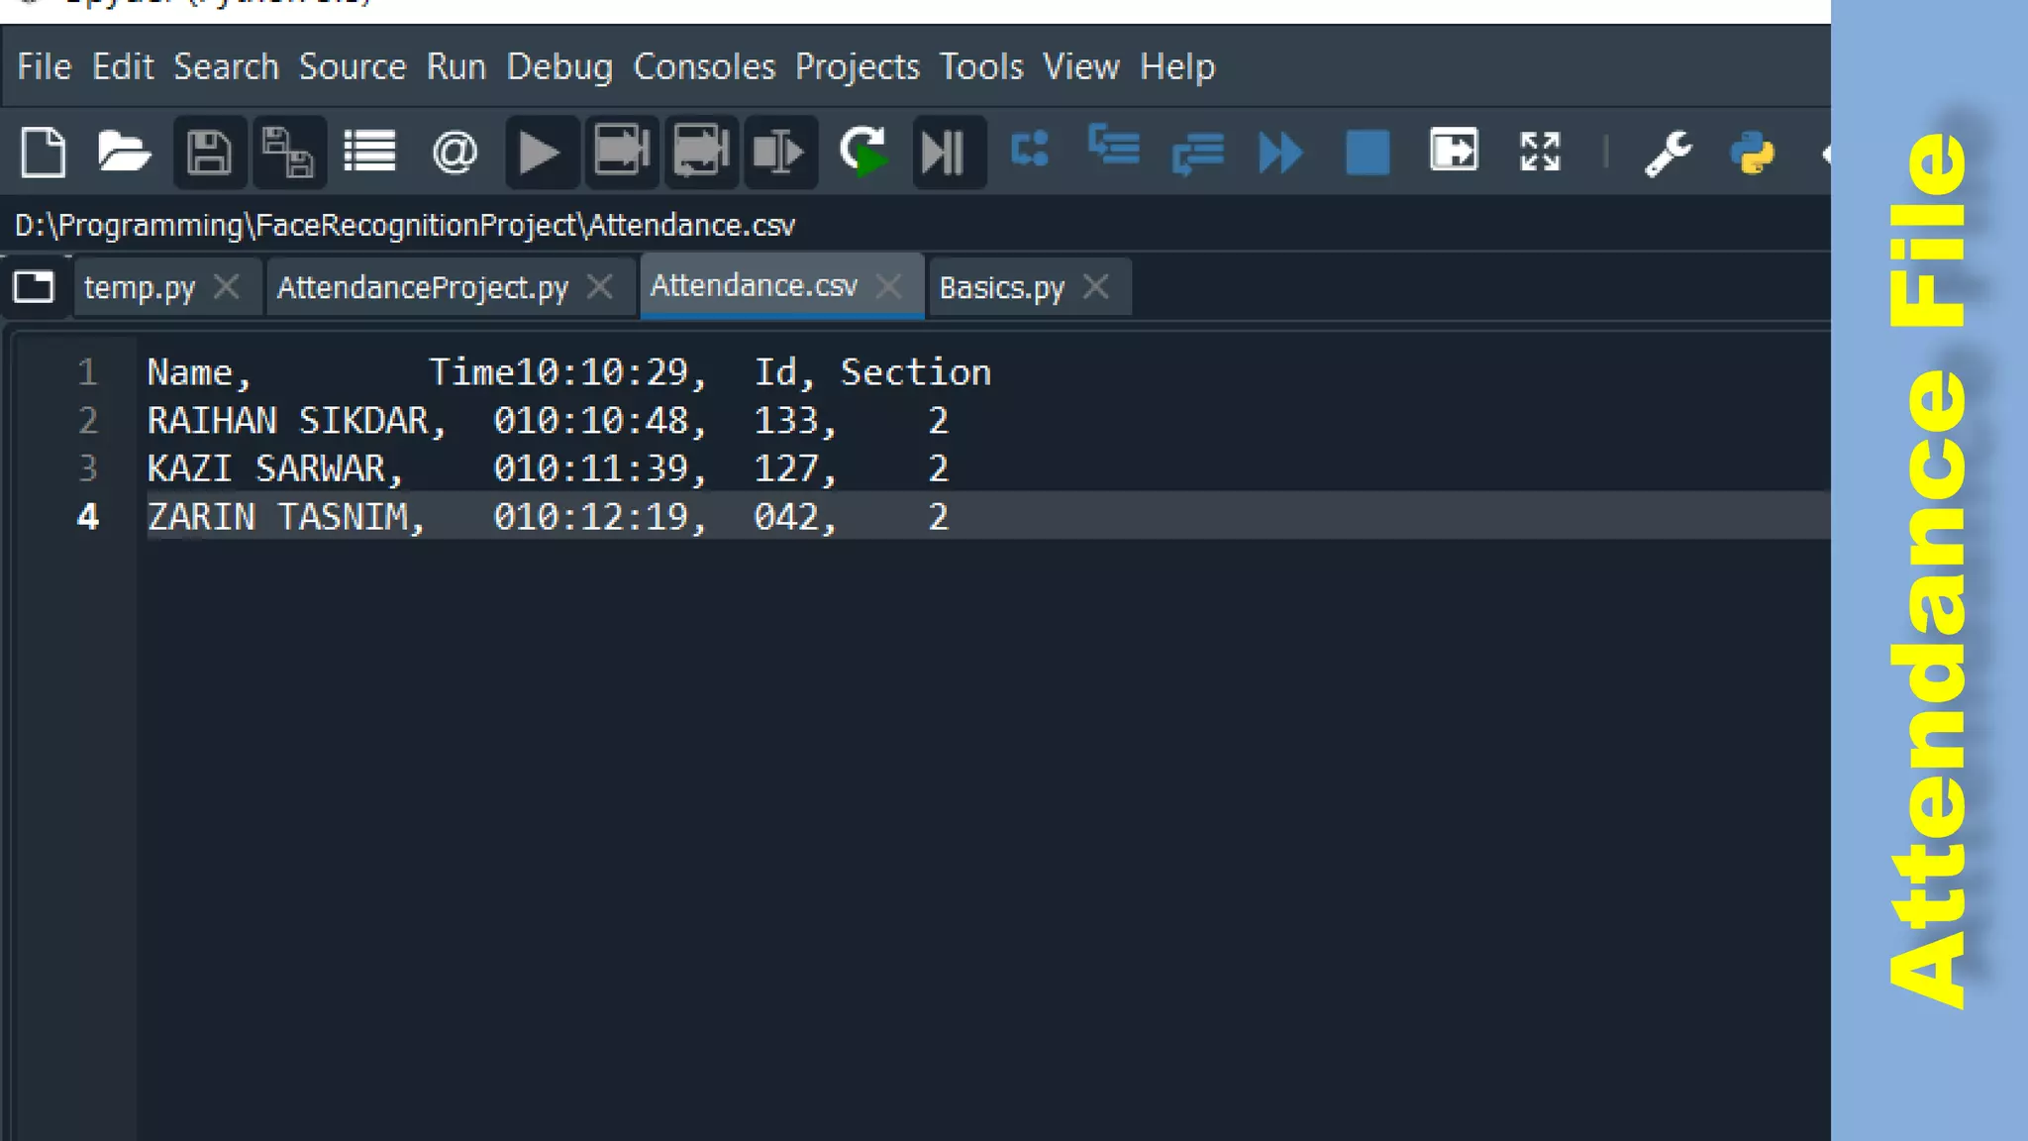Run the file with the play icon
This screenshot has width=2028, height=1141.
click(541, 153)
